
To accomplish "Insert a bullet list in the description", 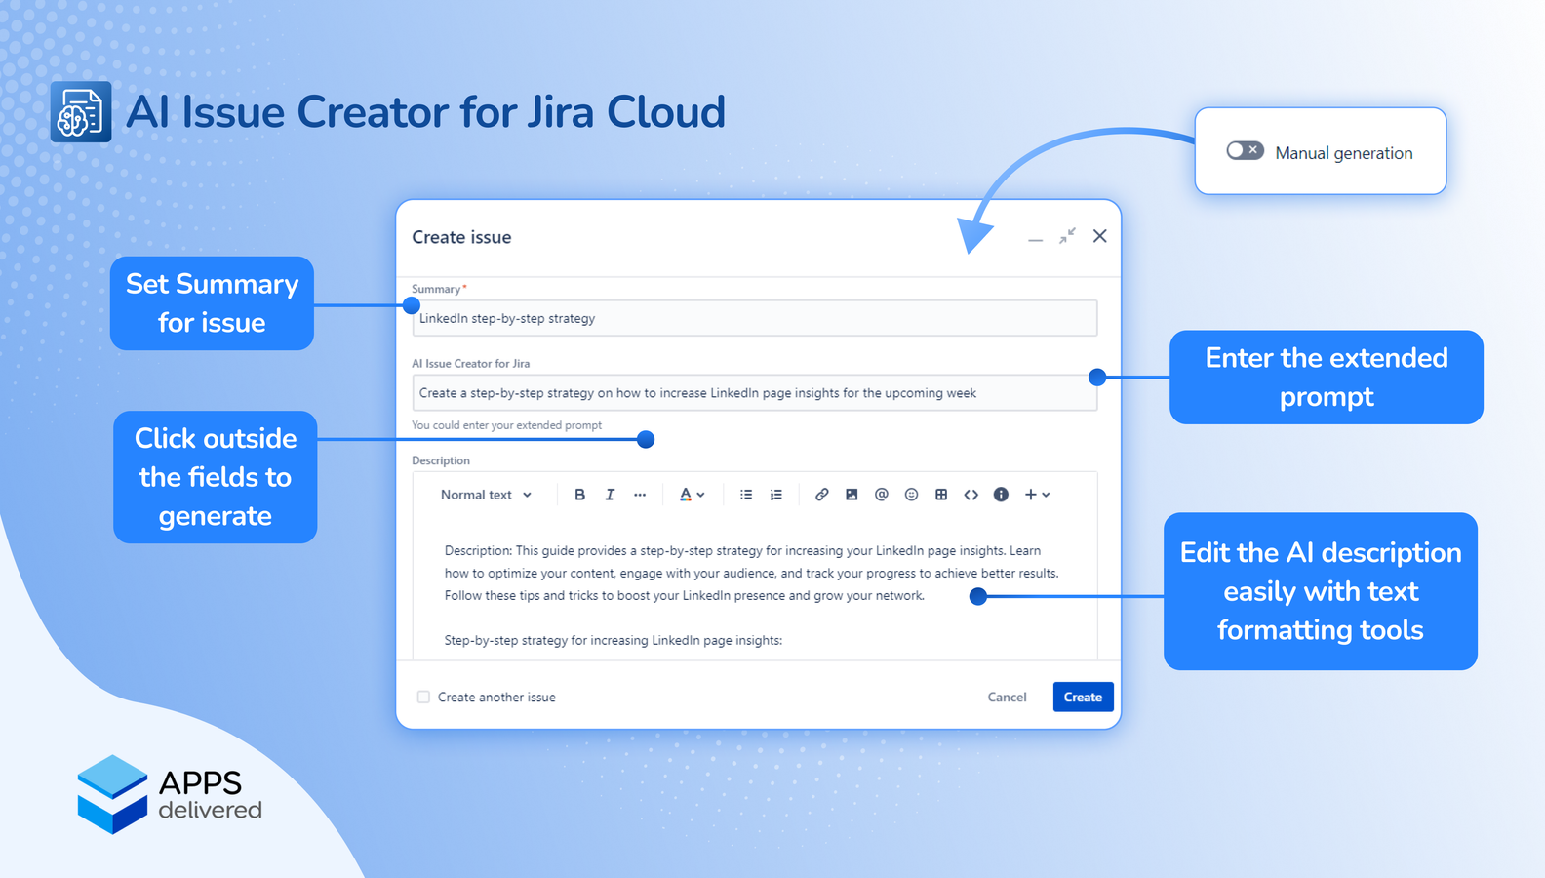I will click(x=746, y=495).
